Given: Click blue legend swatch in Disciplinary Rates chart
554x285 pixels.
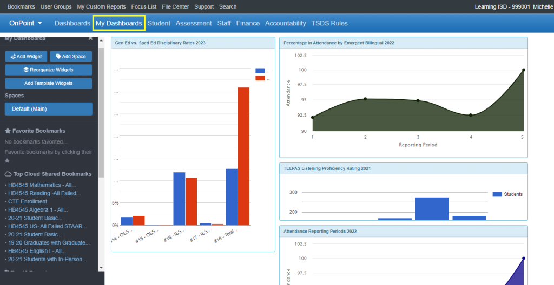Looking at the screenshot, I should pos(260,71).
